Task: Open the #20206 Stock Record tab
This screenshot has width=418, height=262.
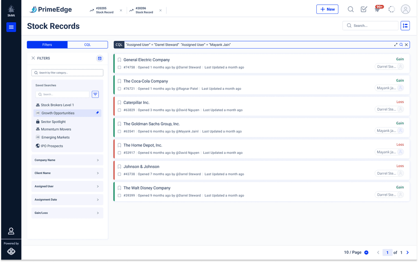Action: tap(141, 10)
